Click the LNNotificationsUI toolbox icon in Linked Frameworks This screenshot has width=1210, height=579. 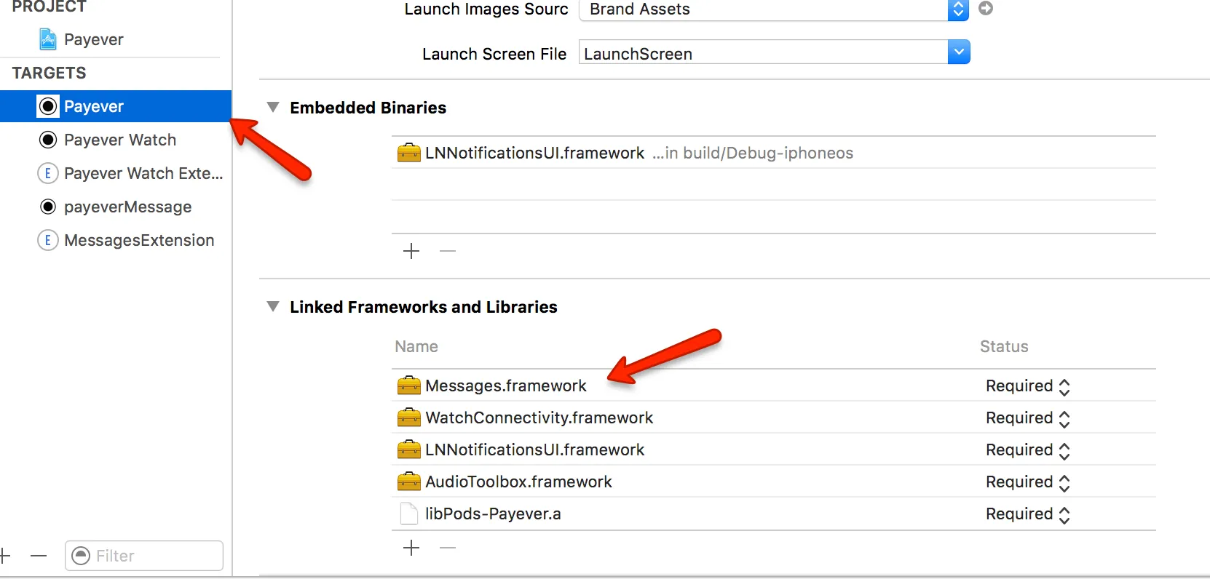pos(409,450)
